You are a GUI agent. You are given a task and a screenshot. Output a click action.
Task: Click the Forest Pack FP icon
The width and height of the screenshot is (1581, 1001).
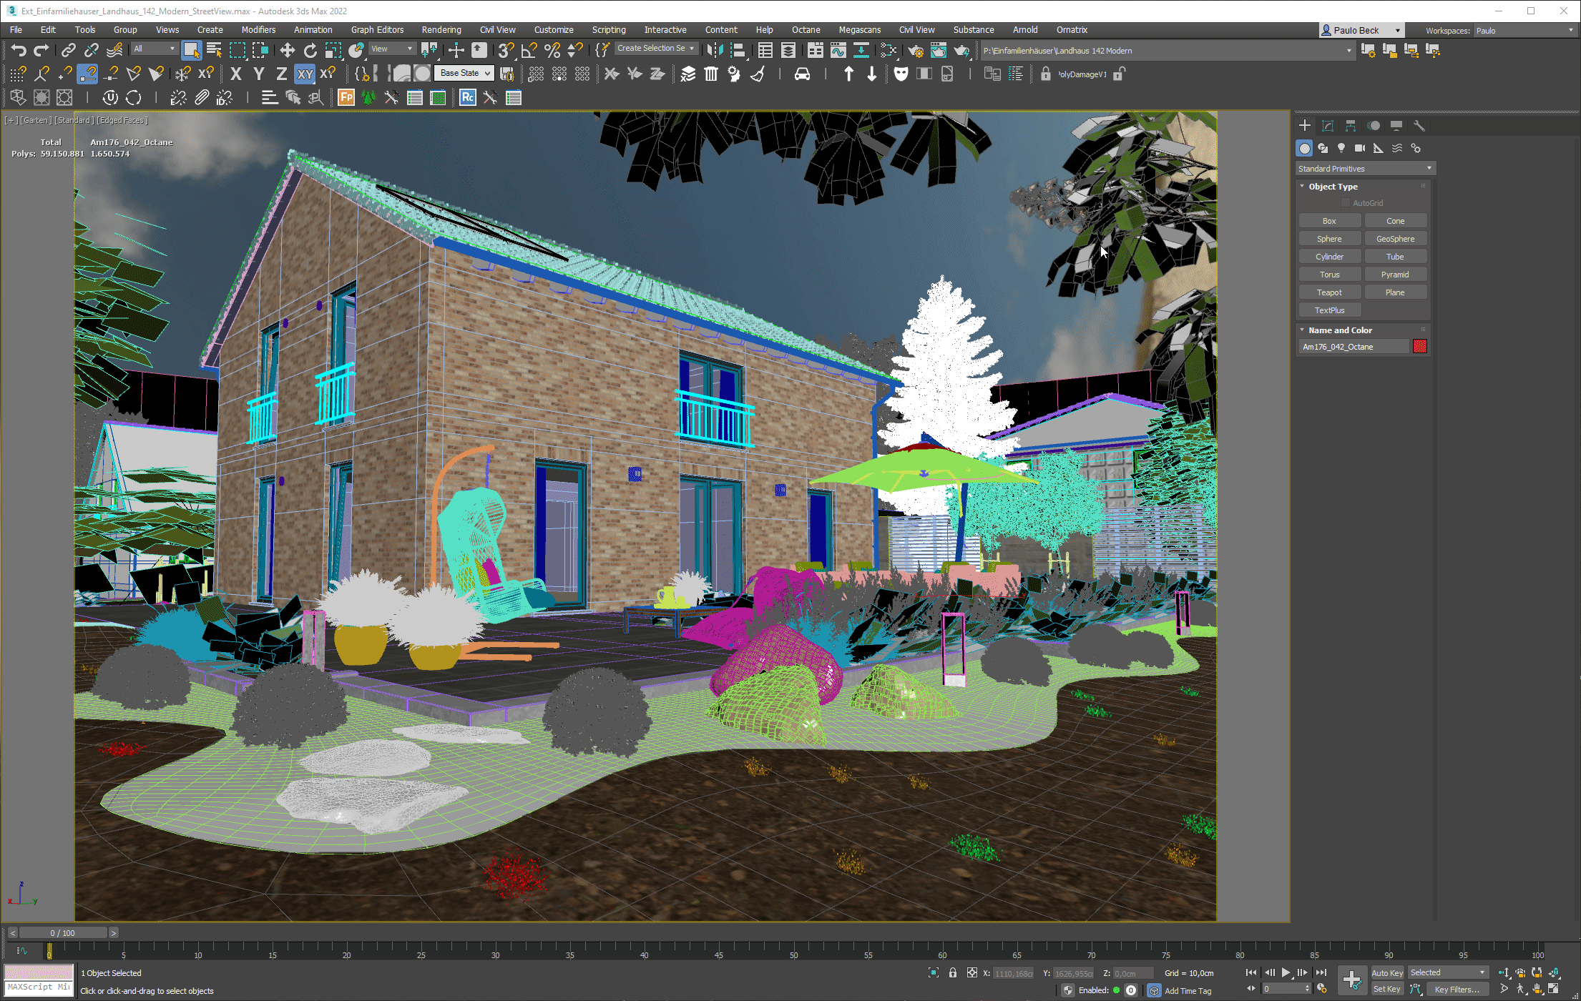point(346,98)
